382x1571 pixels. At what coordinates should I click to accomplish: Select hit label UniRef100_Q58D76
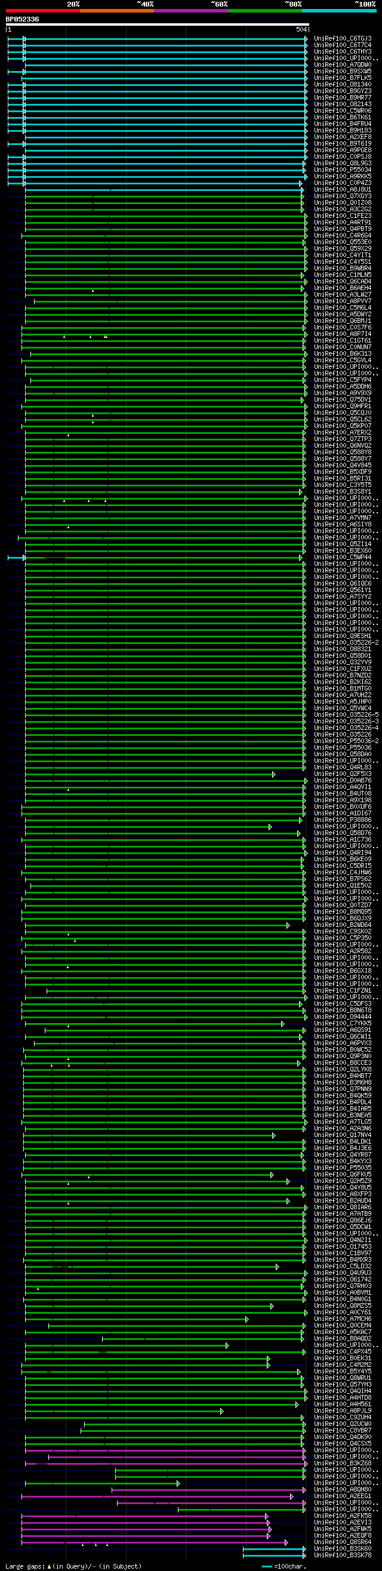[x=343, y=833]
